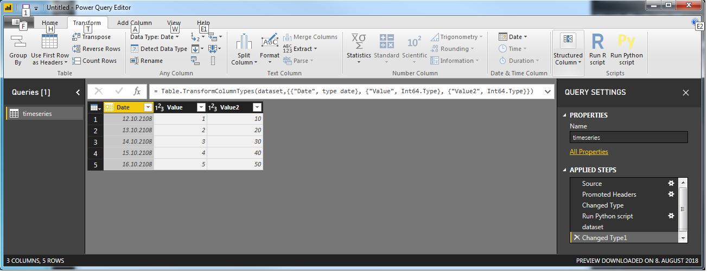Viewport: 707px width, 272px height.
Task: Open the Split Column tool
Action: pos(244,50)
